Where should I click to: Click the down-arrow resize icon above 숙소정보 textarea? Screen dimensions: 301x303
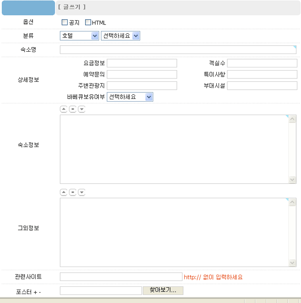[x=82, y=109]
